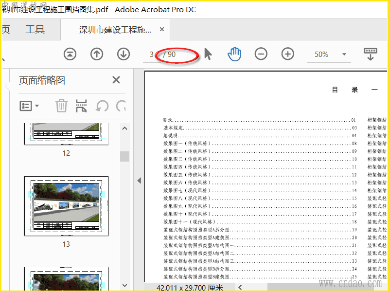Enable scrolling mode page display icon
Viewport: 389px width, 292px height.
(x=371, y=54)
